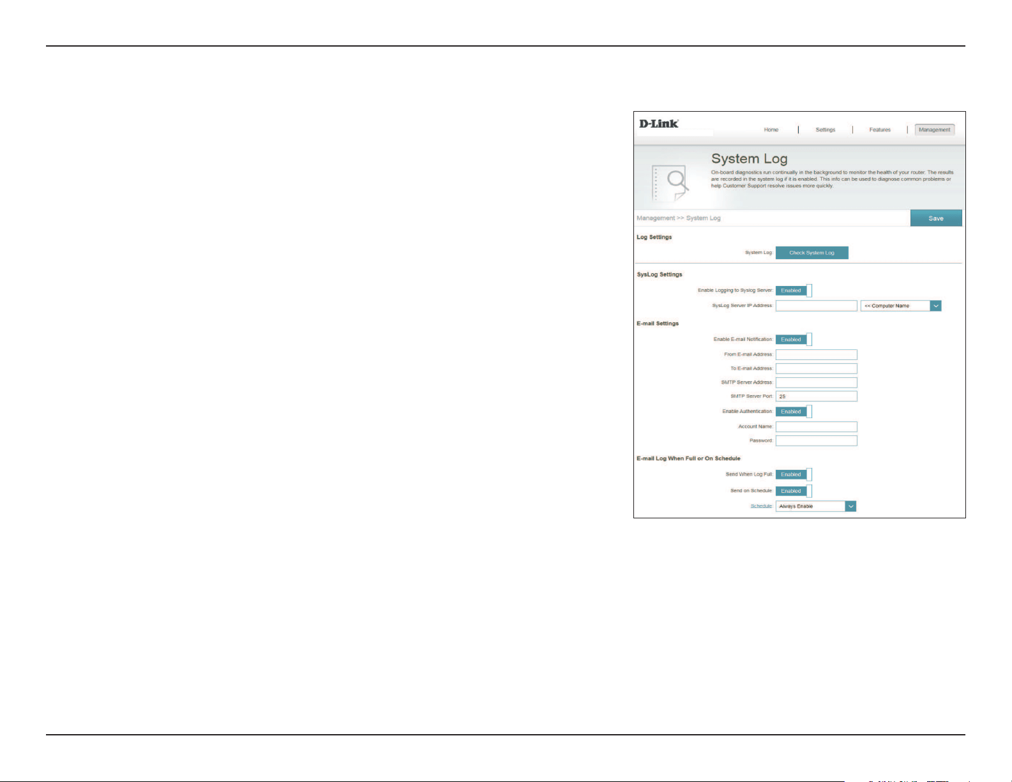Toggle Enable Authentication switch
Viewport: 1012px width, 782px height.
(794, 412)
